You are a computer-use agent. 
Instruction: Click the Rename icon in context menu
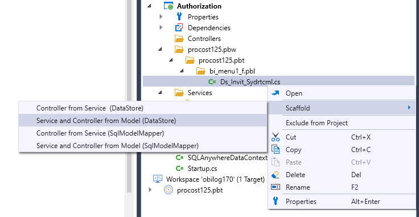(275, 187)
